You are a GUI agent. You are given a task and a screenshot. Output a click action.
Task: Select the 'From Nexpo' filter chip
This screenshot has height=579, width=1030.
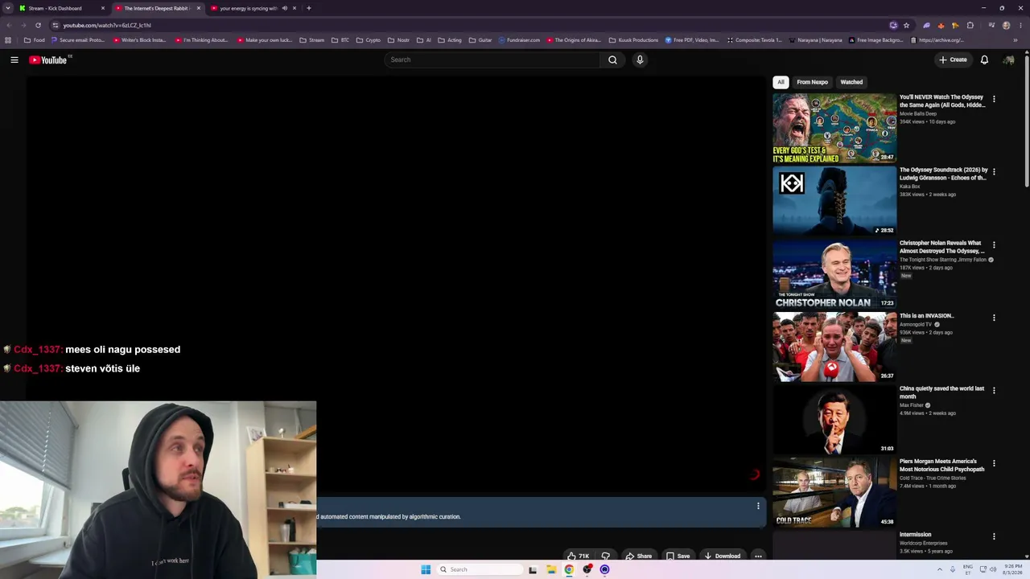(x=812, y=82)
